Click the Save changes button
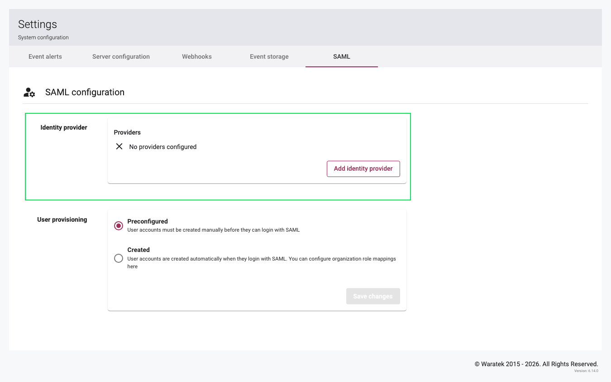This screenshot has height=382, width=611. [x=373, y=296]
